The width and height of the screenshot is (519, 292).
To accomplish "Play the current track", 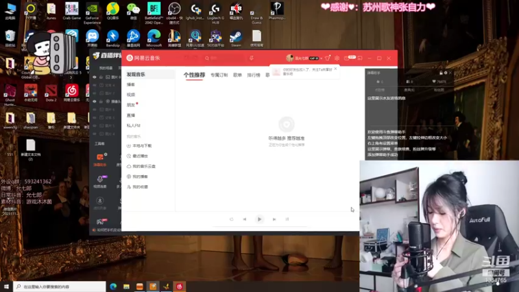I will click(259, 219).
